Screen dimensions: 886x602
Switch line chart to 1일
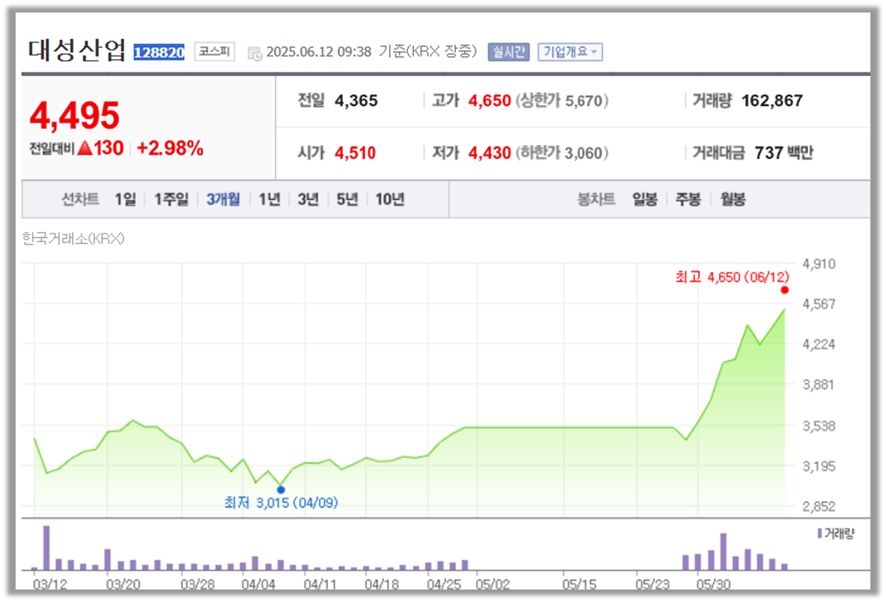tap(126, 199)
